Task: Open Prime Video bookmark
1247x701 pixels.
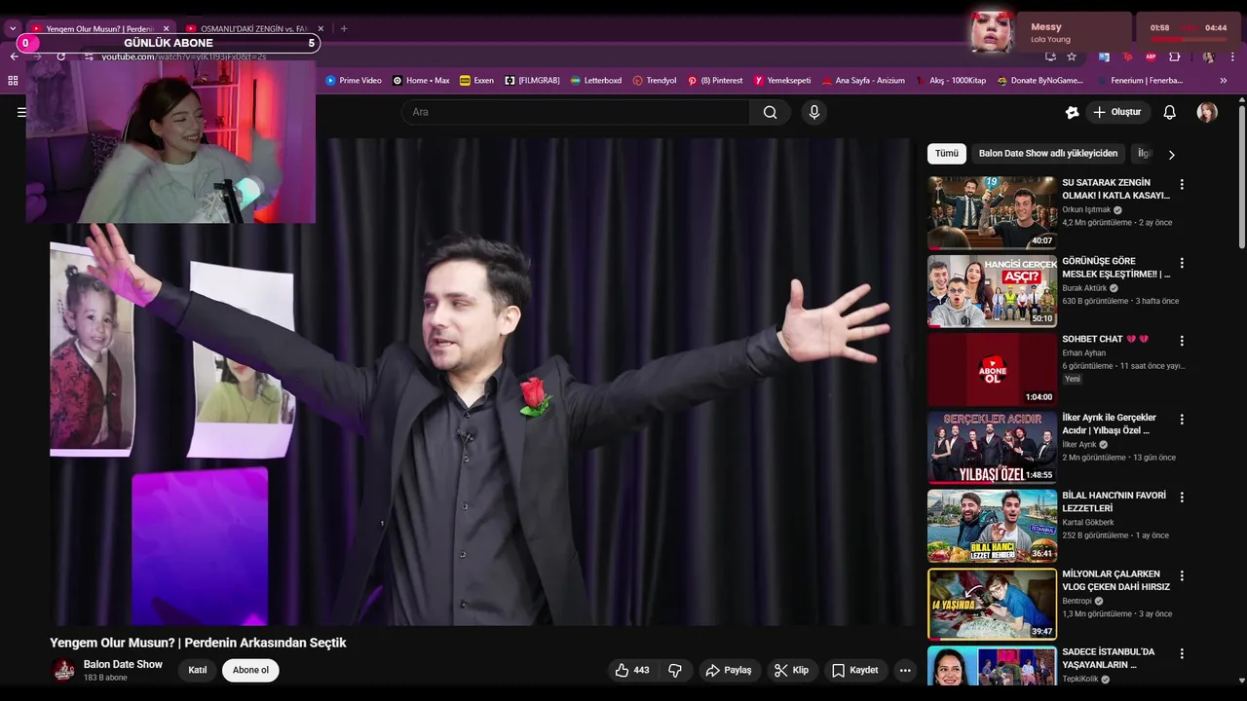Action: 353,81
